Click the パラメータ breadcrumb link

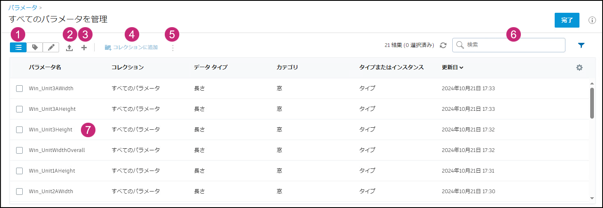point(22,7)
